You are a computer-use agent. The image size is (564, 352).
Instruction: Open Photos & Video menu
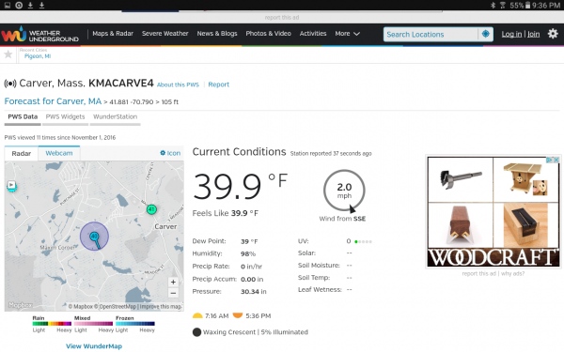[x=268, y=34]
